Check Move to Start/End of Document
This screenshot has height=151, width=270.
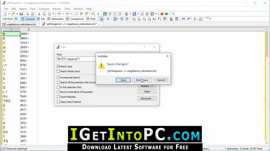point(58,92)
